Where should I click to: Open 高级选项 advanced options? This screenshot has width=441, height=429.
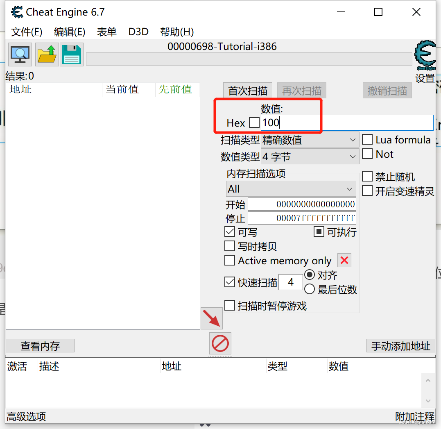pos(26,417)
